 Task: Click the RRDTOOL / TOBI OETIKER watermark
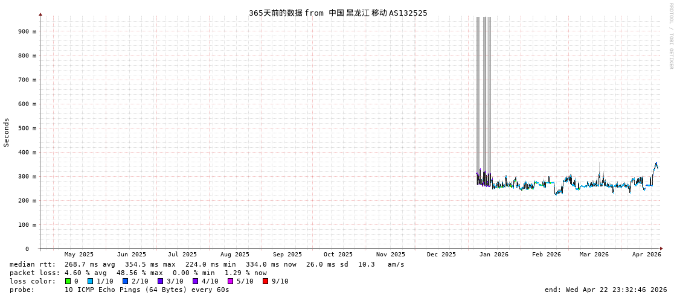tap(670, 36)
